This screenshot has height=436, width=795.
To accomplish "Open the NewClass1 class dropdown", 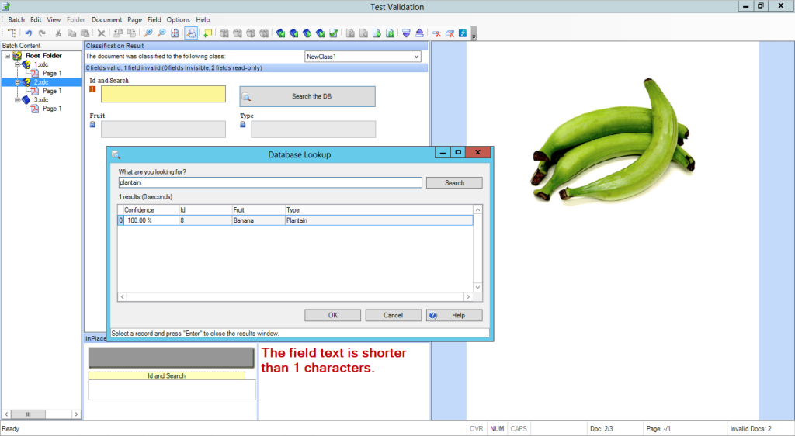I will pyautogui.click(x=416, y=57).
